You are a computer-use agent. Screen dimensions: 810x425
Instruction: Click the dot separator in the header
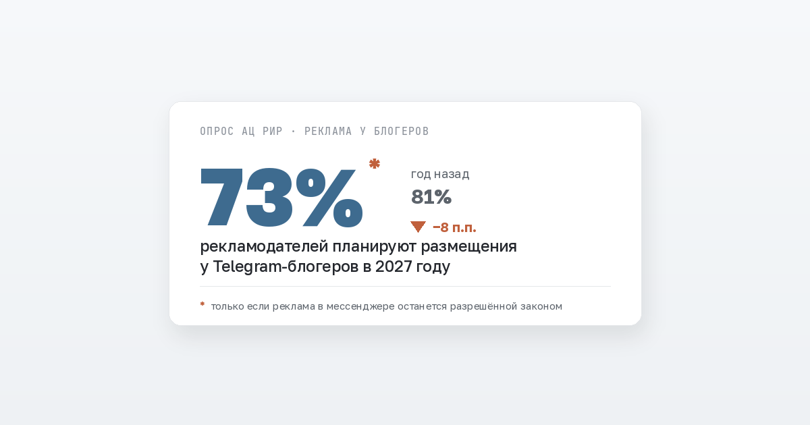[294, 132]
